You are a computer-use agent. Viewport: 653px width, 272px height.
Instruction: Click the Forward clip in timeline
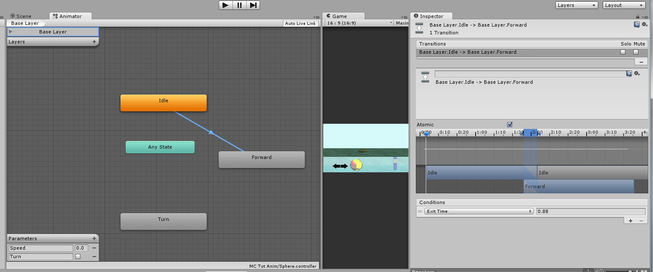[579, 186]
